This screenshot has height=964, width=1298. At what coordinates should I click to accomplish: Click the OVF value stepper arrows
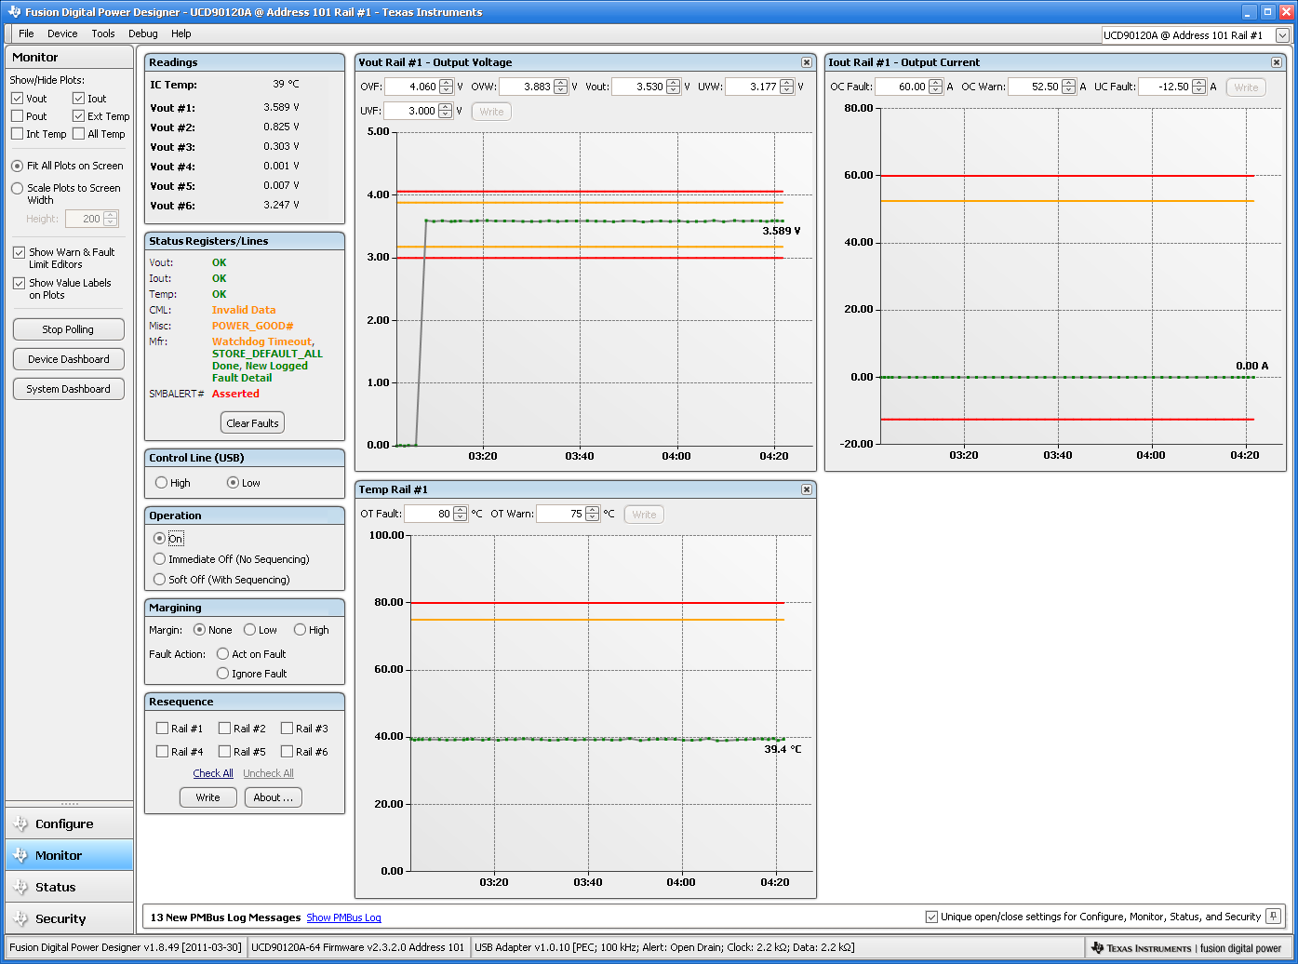(446, 87)
